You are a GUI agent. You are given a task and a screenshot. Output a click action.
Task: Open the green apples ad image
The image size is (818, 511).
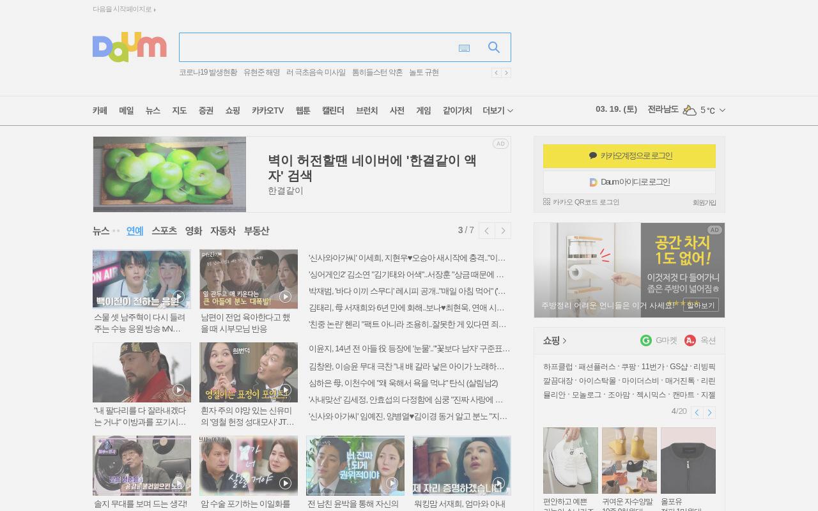[x=169, y=174]
